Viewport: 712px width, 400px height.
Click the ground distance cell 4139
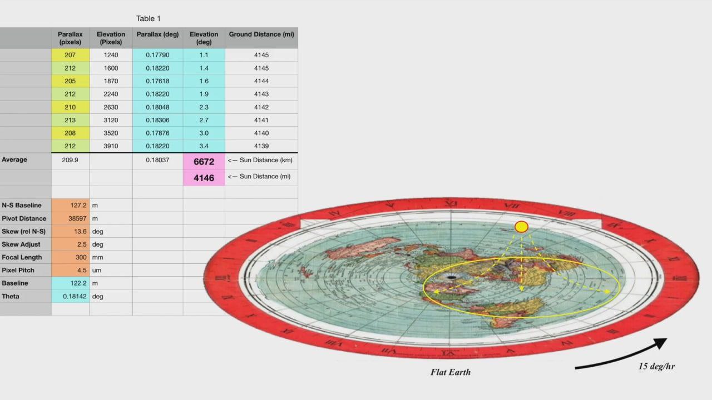click(261, 146)
